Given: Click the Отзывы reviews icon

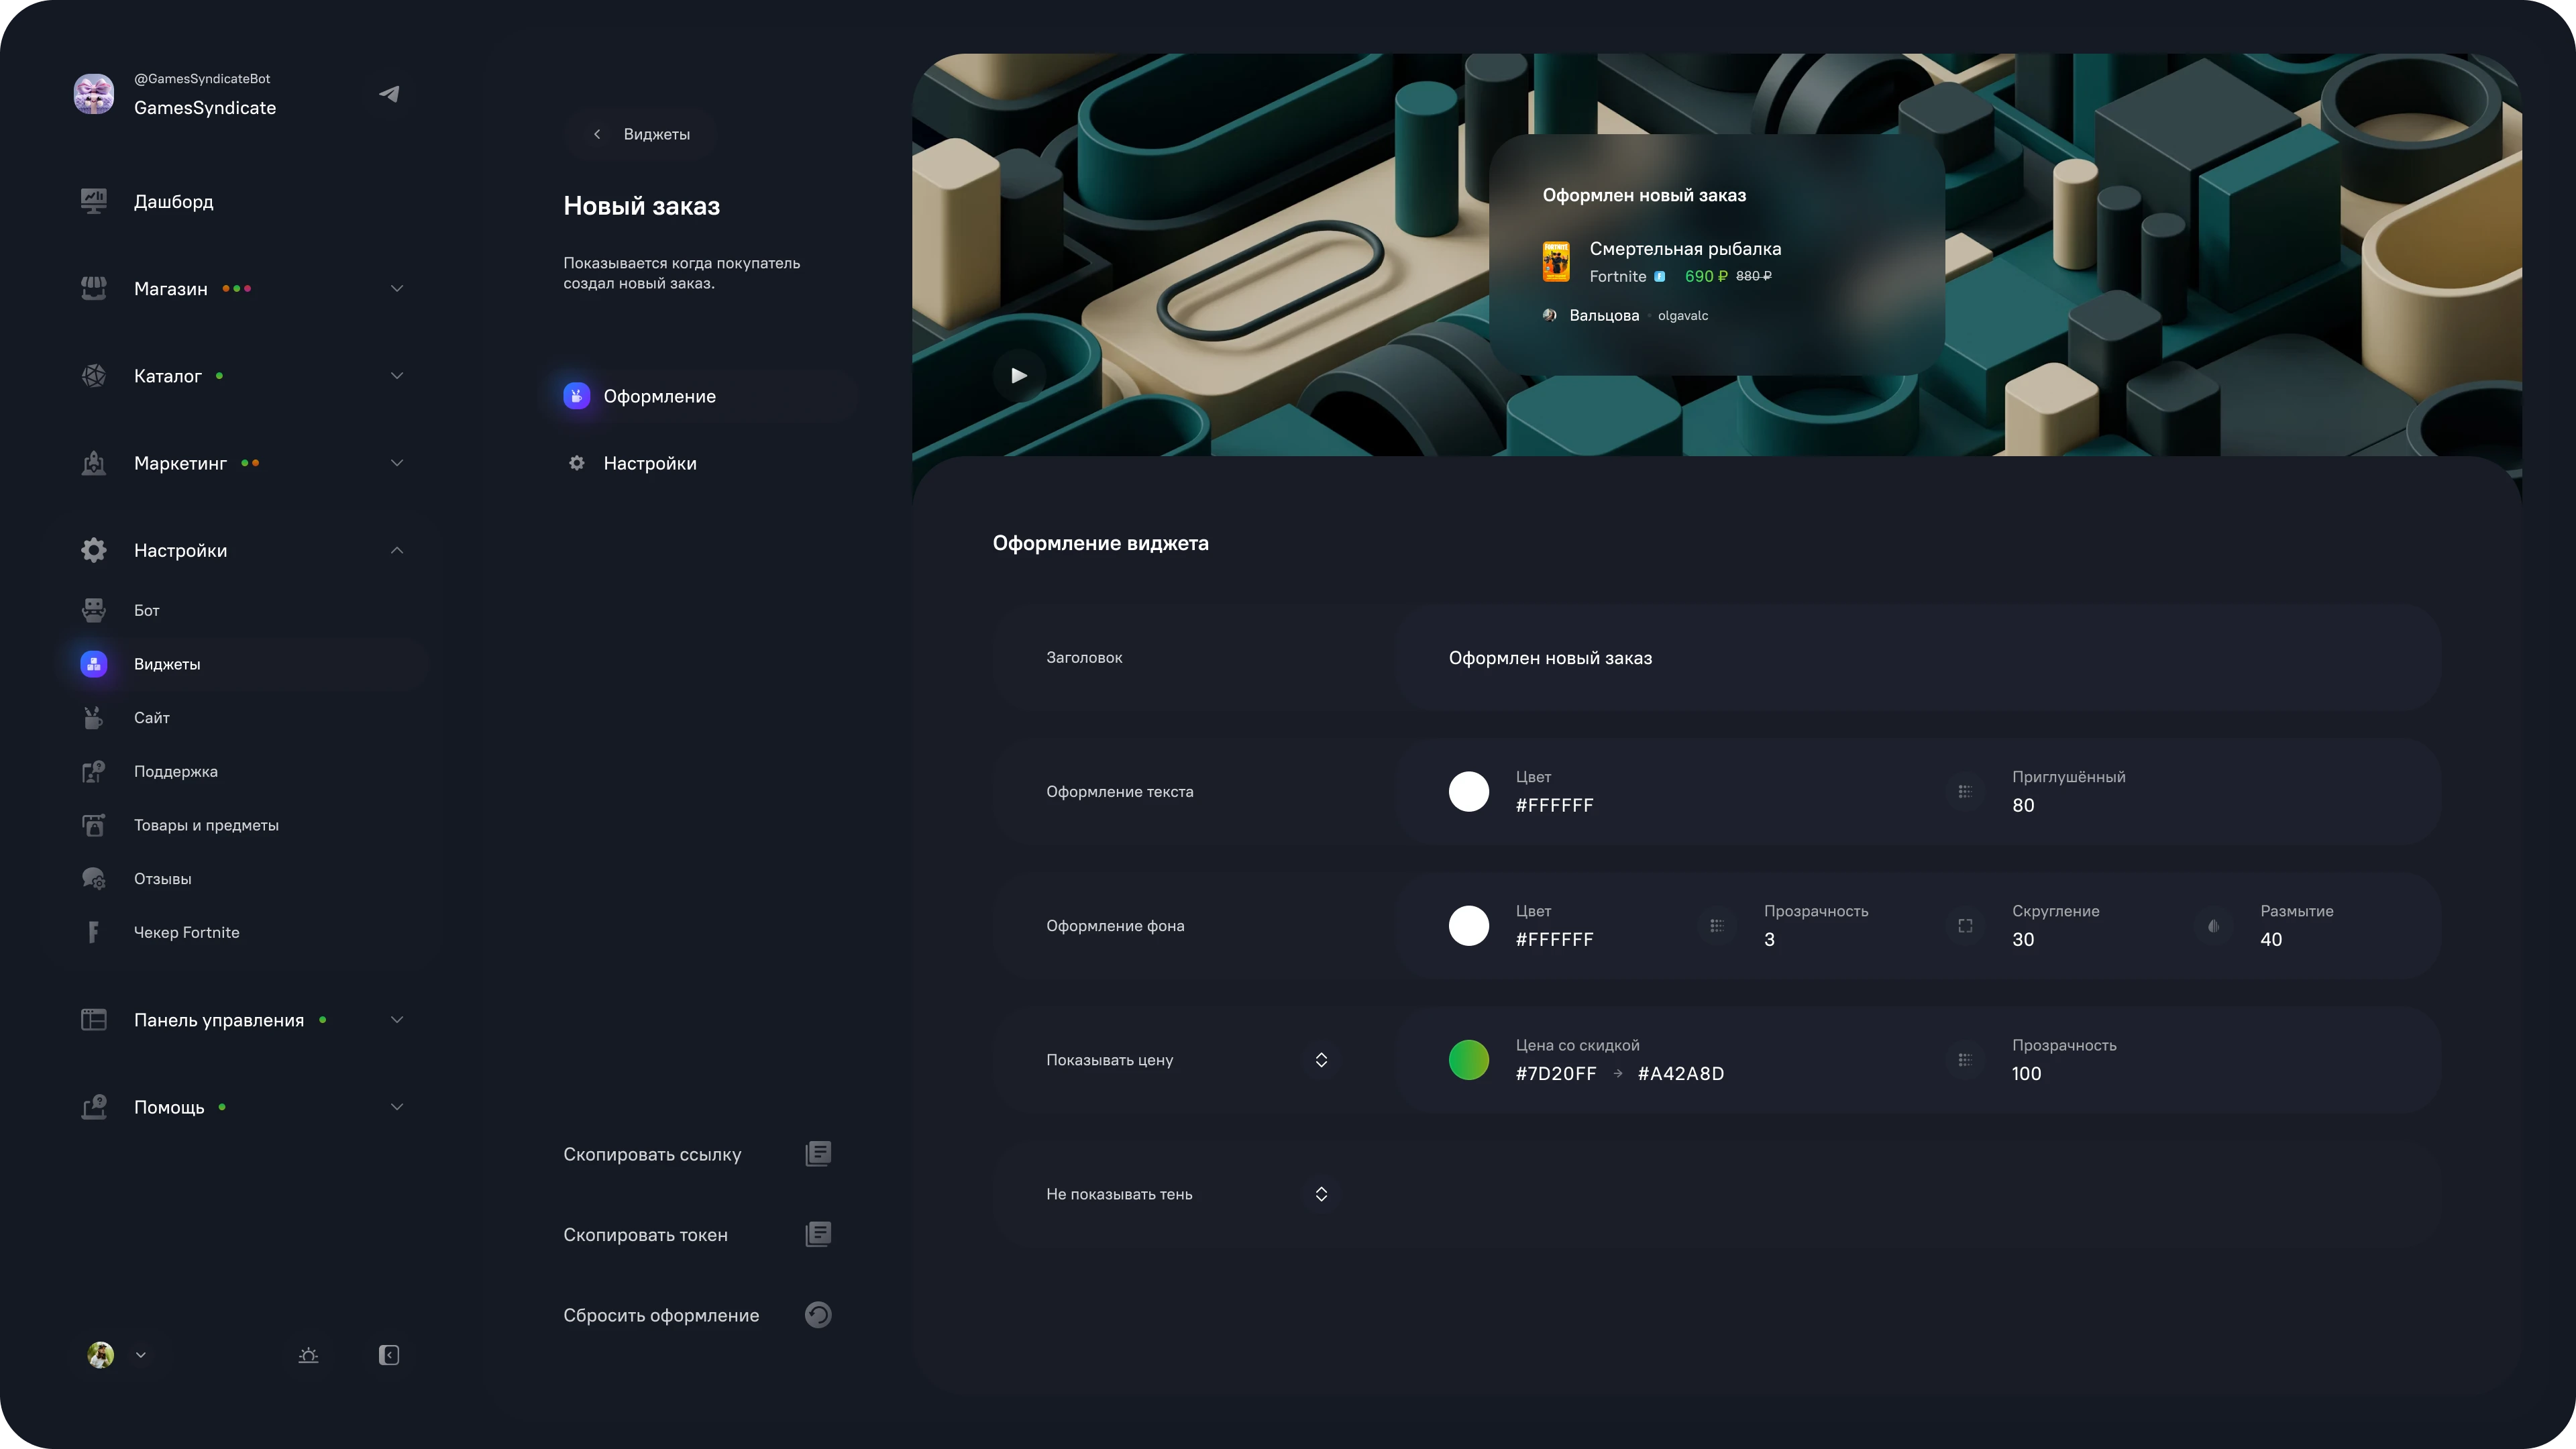Looking at the screenshot, I should (93, 878).
